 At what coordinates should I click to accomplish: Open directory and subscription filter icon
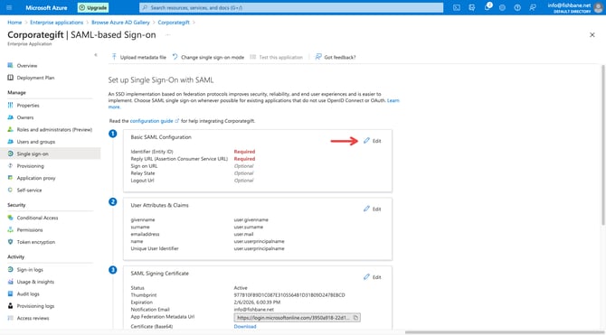tap(471, 7)
